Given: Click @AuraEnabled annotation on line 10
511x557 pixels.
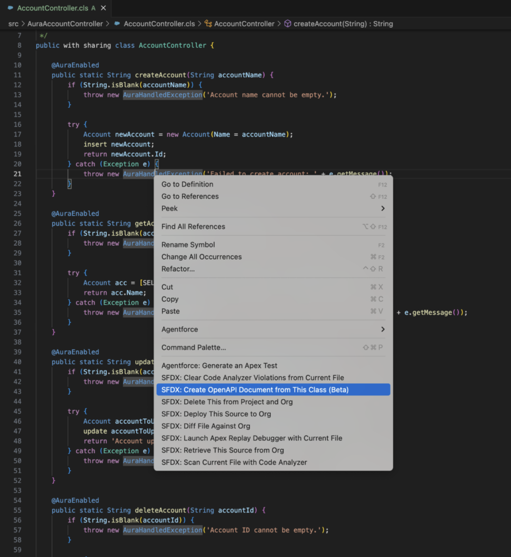Looking at the screenshot, I should tap(75, 65).
